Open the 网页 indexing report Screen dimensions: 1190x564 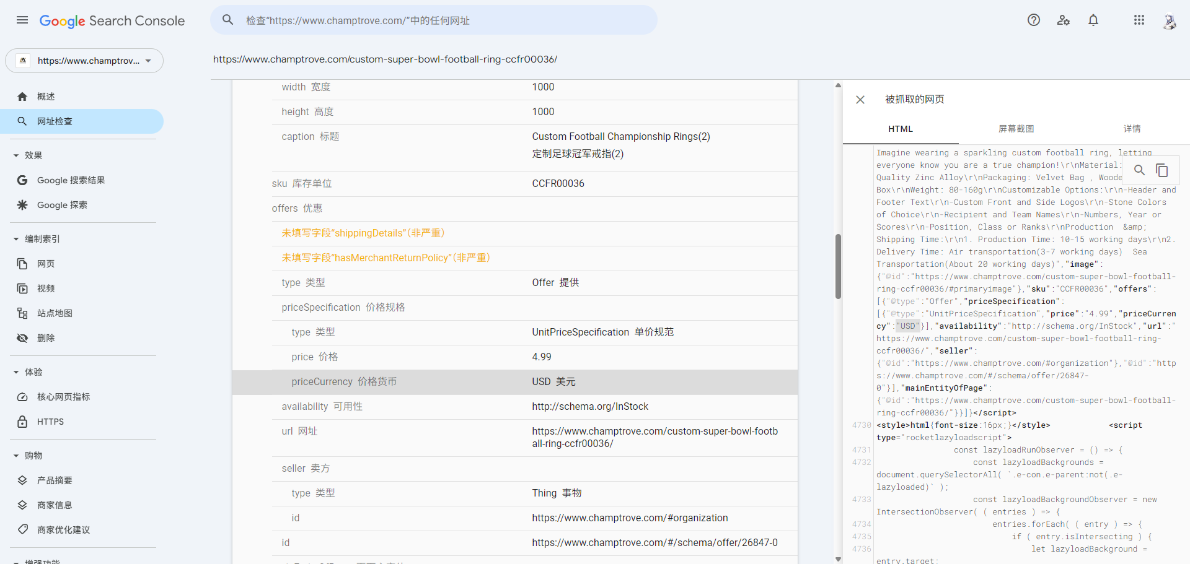click(x=82, y=264)
